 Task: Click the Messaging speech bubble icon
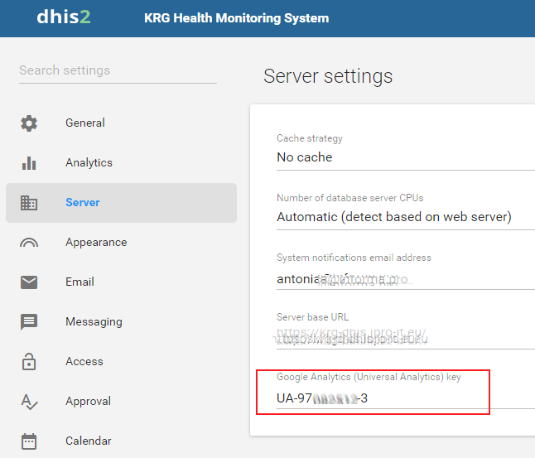coord(29,322)
